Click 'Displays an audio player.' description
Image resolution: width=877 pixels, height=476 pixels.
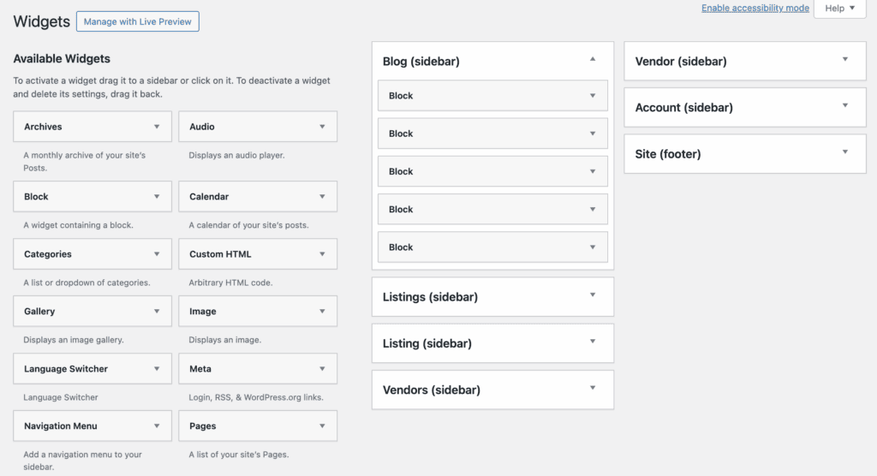pyautogui.click(x=236, y=156)
